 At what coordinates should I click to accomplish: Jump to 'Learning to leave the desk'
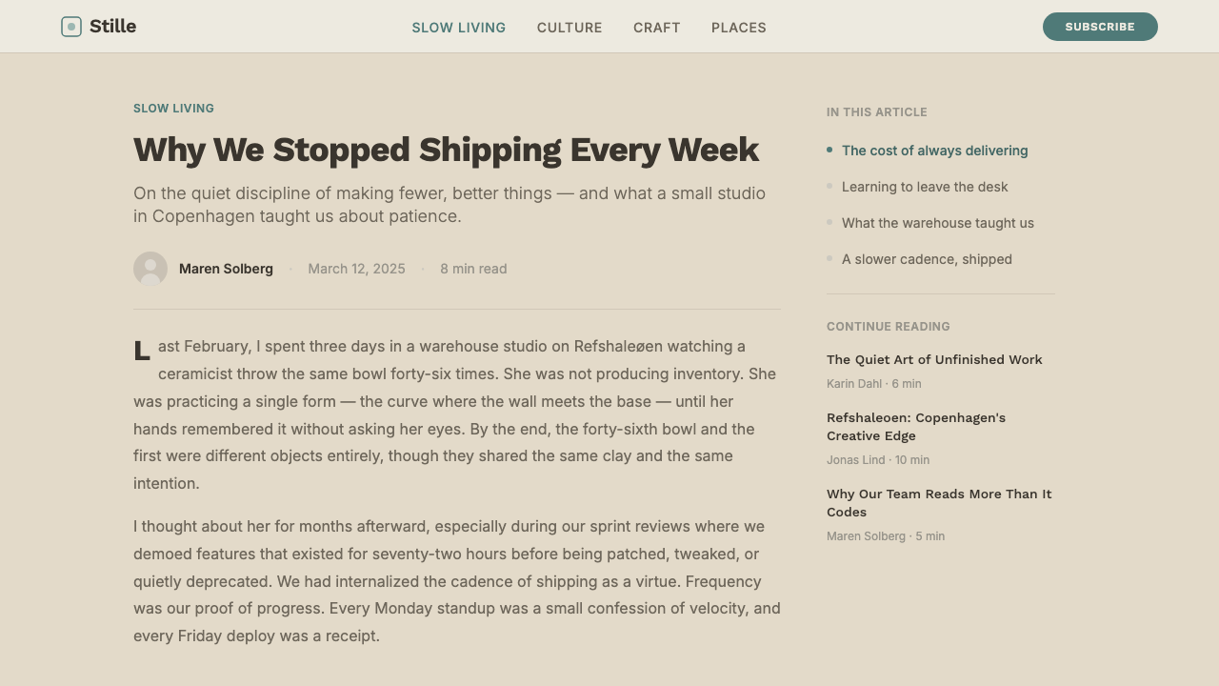pos(925,187)
